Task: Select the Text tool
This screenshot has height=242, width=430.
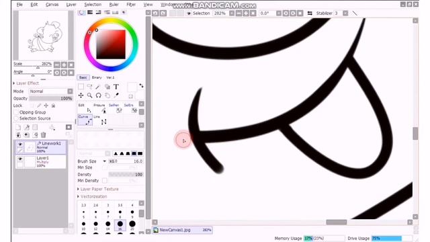Action: [x=116, y=87]
